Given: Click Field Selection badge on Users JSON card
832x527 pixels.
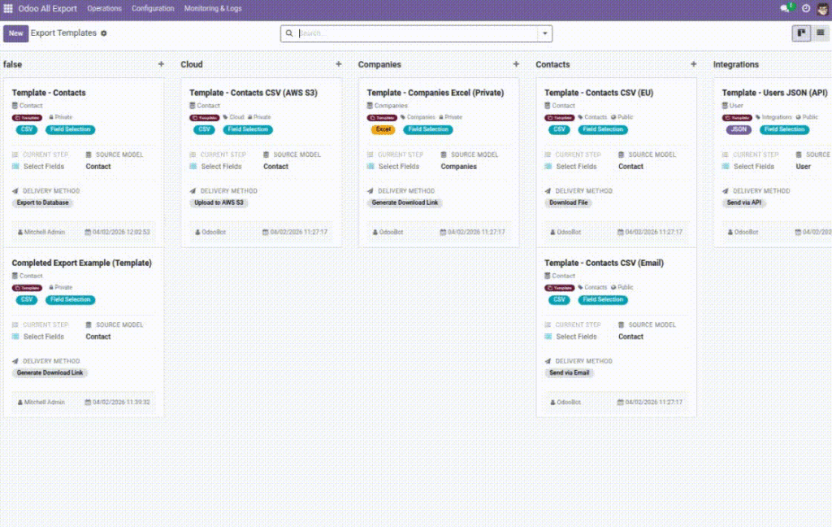Looking at the screenshot, I should click(x=784, y=129).
